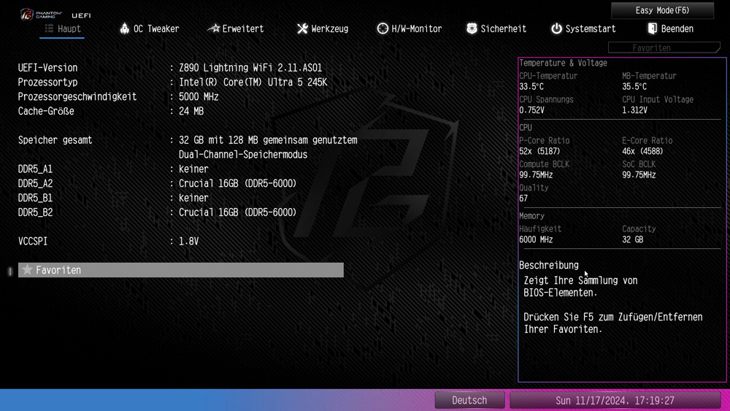Switch to the OC Tweaker tab
Viewport: 730px width, 411px height.
pos(150,29)
